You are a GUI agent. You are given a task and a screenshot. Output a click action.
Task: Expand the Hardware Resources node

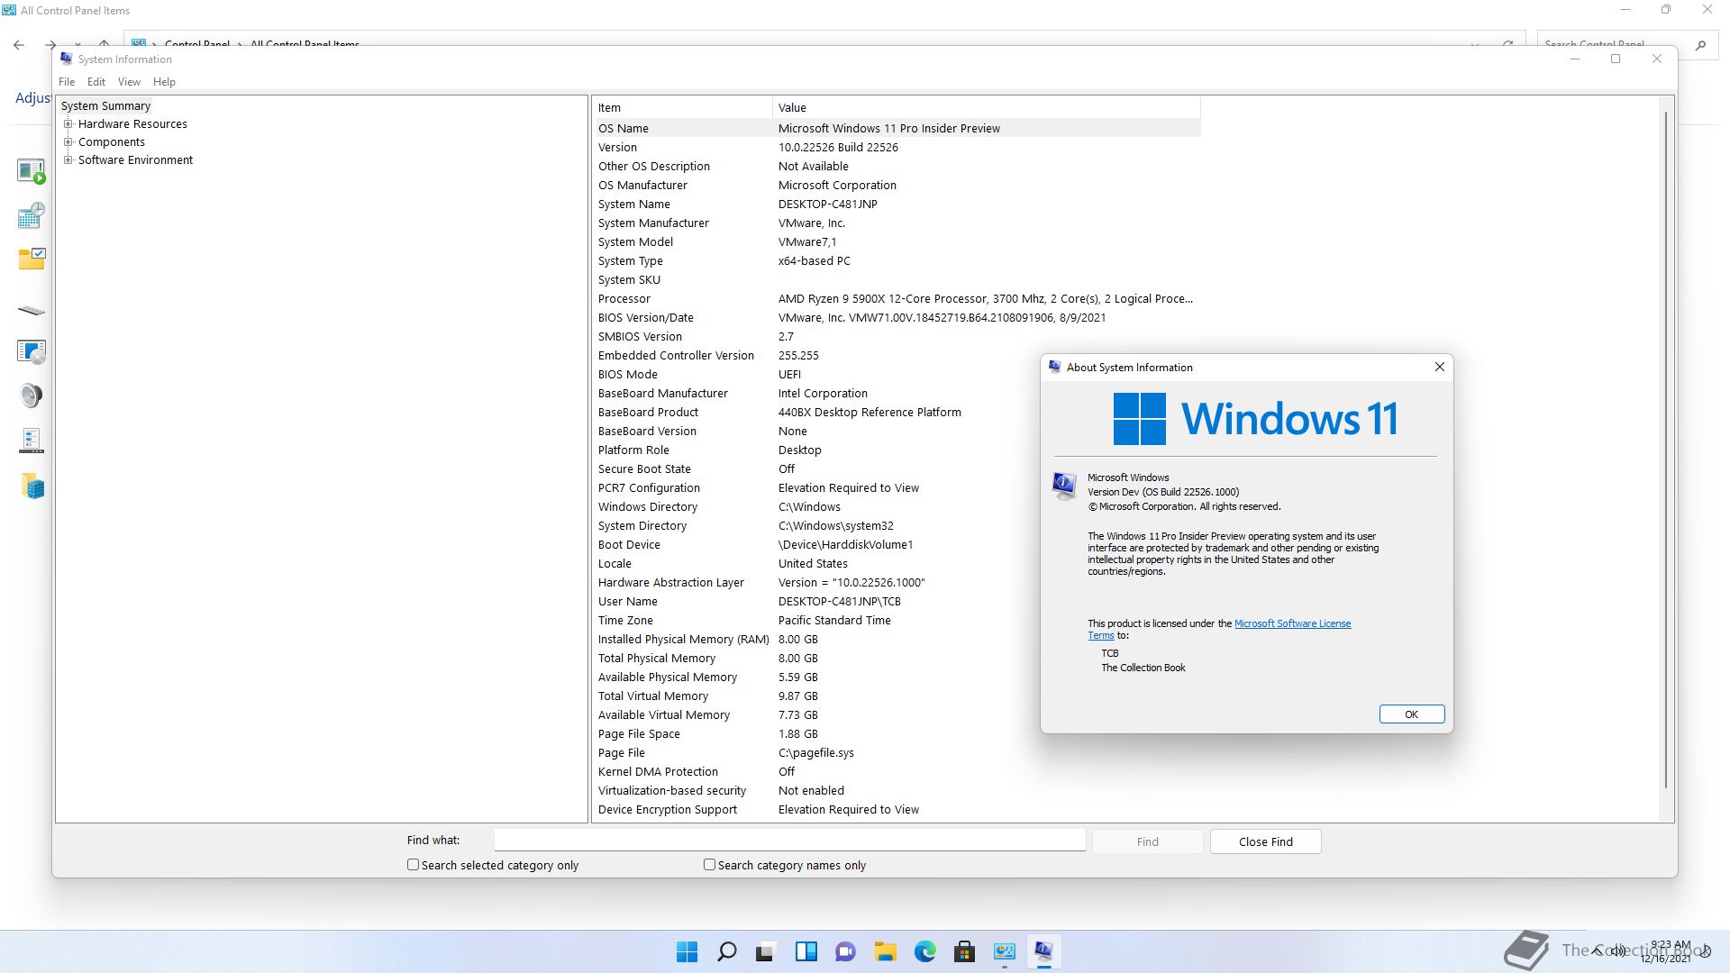pos(68,124)
